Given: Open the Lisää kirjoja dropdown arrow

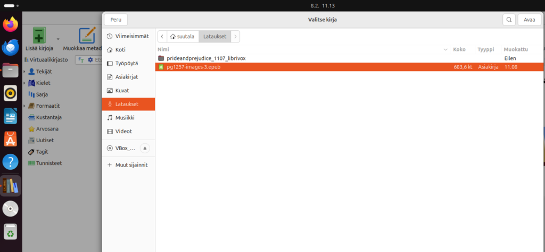Looking at the screenshot, I should pos(57,39).
